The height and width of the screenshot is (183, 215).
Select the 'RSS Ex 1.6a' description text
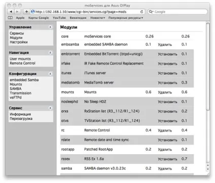tap(94, 159)
